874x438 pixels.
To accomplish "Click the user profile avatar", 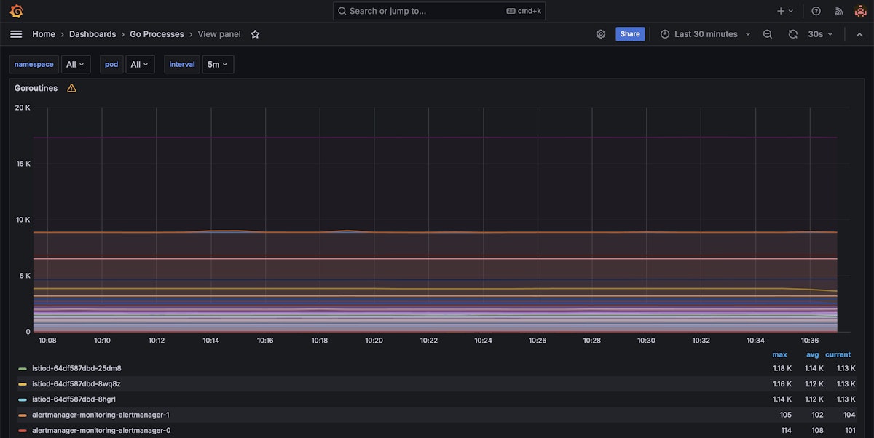I will [860, 11].
